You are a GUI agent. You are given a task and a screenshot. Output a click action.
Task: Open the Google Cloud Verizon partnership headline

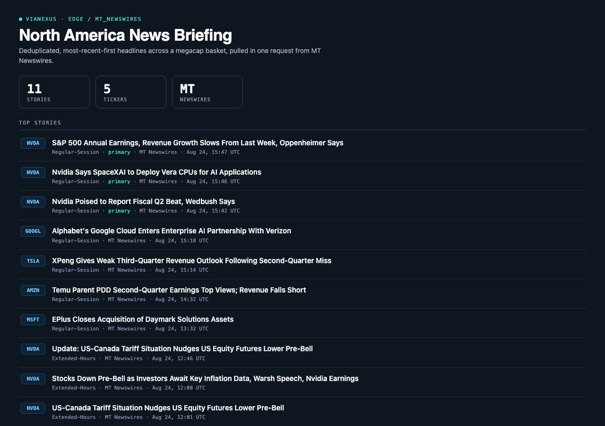[172, 231]
